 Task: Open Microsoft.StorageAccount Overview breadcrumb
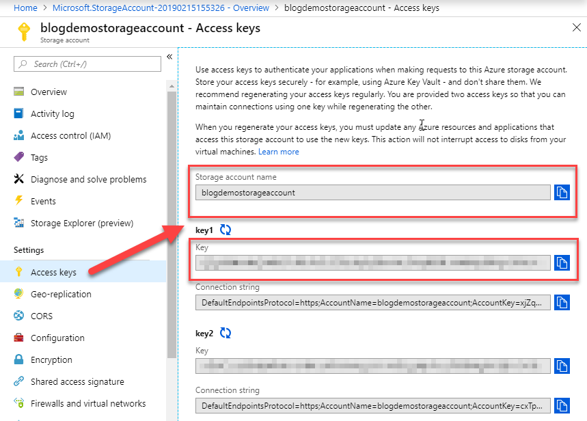(161, 8)
